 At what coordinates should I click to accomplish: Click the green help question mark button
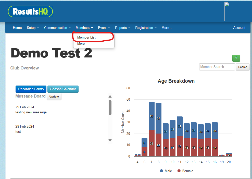[236, 58]
